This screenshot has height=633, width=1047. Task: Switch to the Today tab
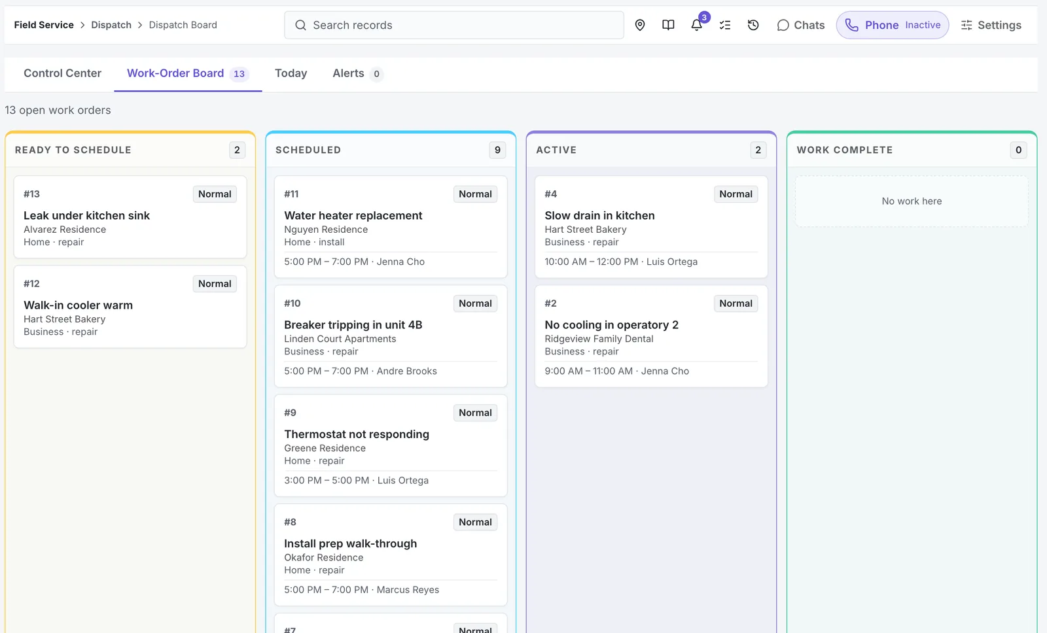click(x=291, y=73)
